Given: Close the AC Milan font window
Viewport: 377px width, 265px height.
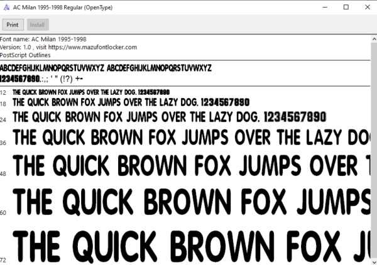Looking at the screenshot, I should pyautogui.click(x=367, y=7).
